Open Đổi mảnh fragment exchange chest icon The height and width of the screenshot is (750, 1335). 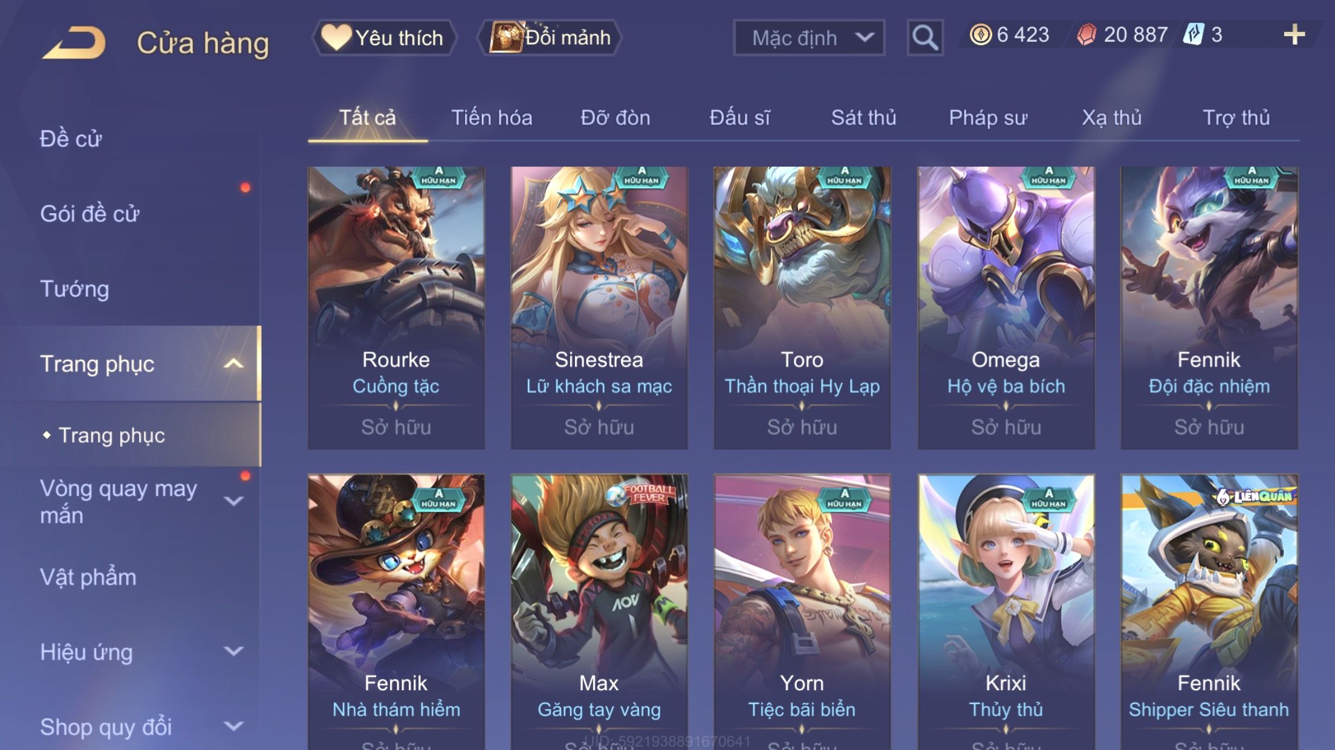(550, 37)
